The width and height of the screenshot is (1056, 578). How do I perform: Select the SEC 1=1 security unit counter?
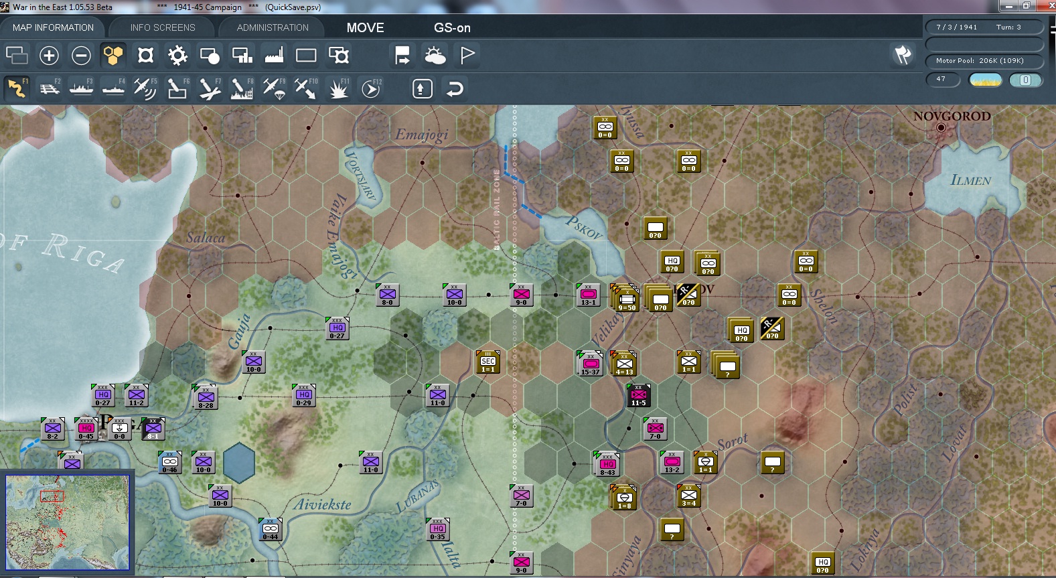(488, 362)
